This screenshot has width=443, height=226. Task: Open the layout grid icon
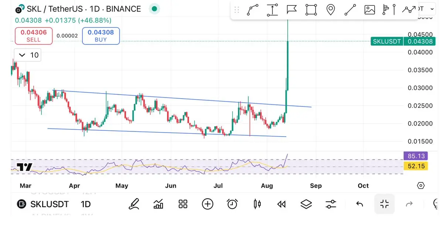[x=183, y=204]
